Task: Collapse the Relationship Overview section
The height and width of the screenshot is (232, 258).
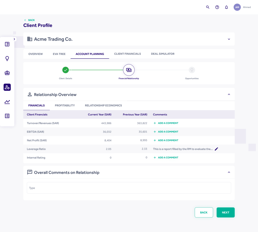Action: (229, 94)
